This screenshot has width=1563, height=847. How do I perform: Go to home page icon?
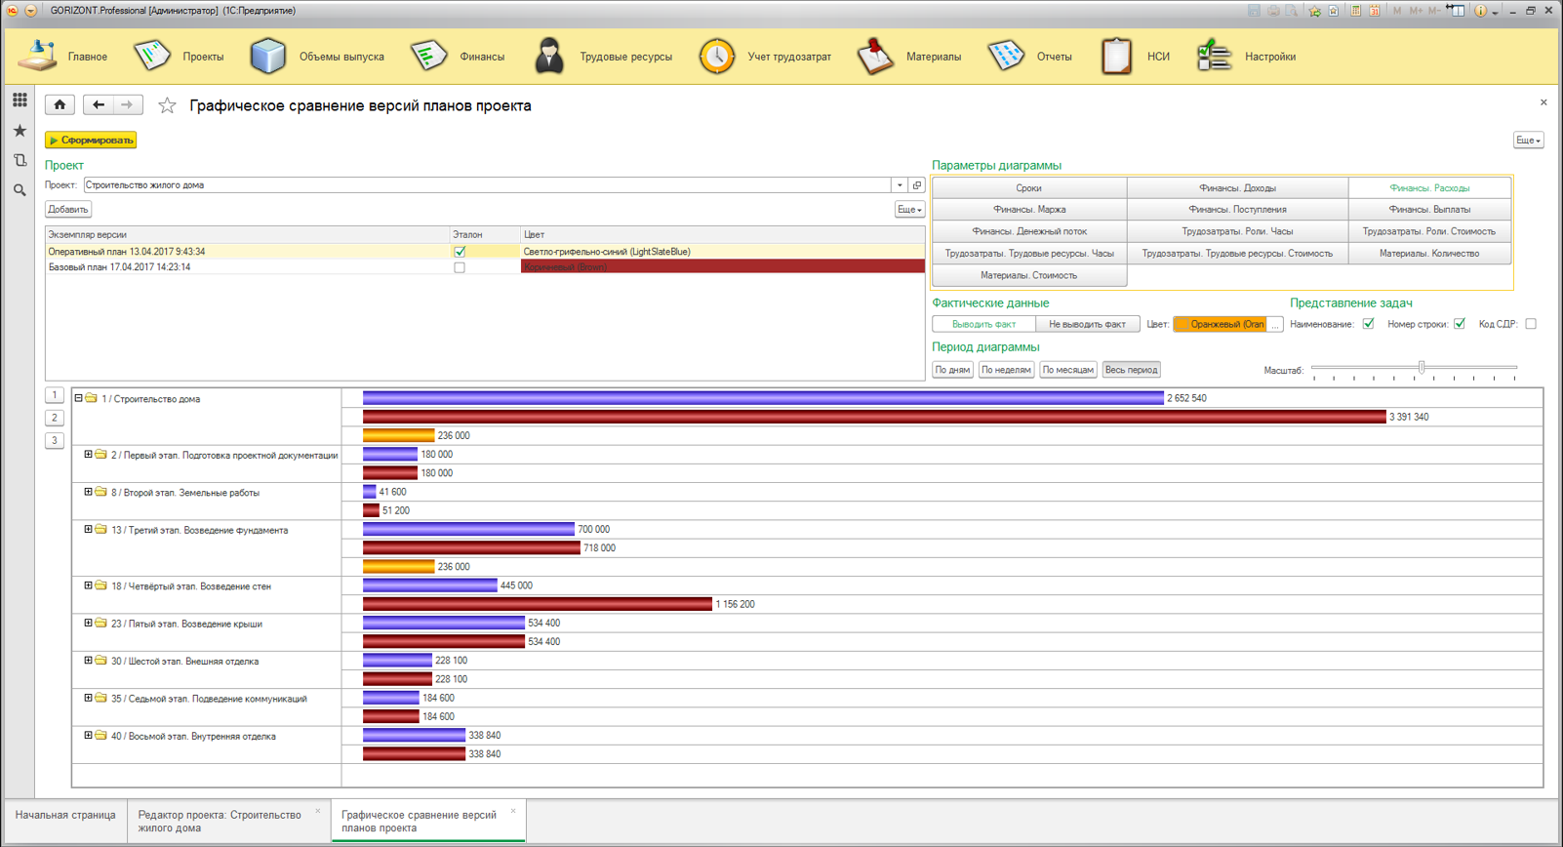coord(60,104)
